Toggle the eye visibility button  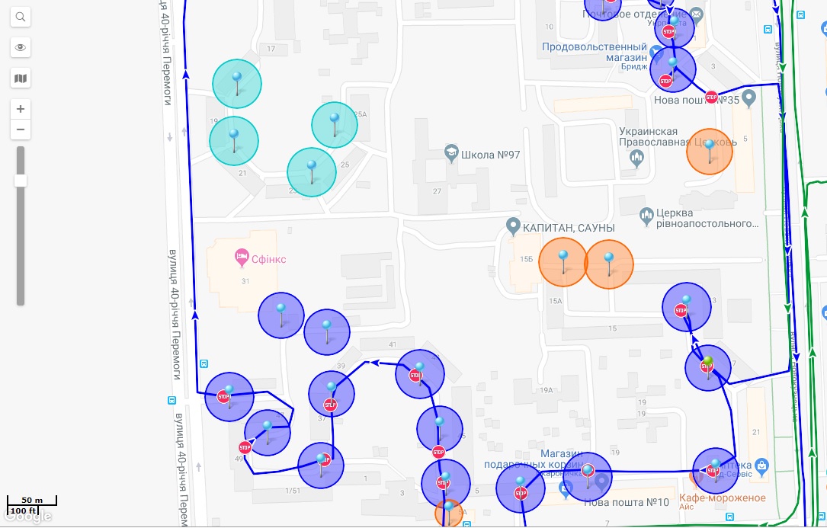pyautogui.click(x=21, y=47)
